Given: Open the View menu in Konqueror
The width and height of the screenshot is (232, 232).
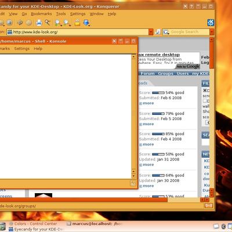Looking at the screenshot, I should [x=13, y=14].
